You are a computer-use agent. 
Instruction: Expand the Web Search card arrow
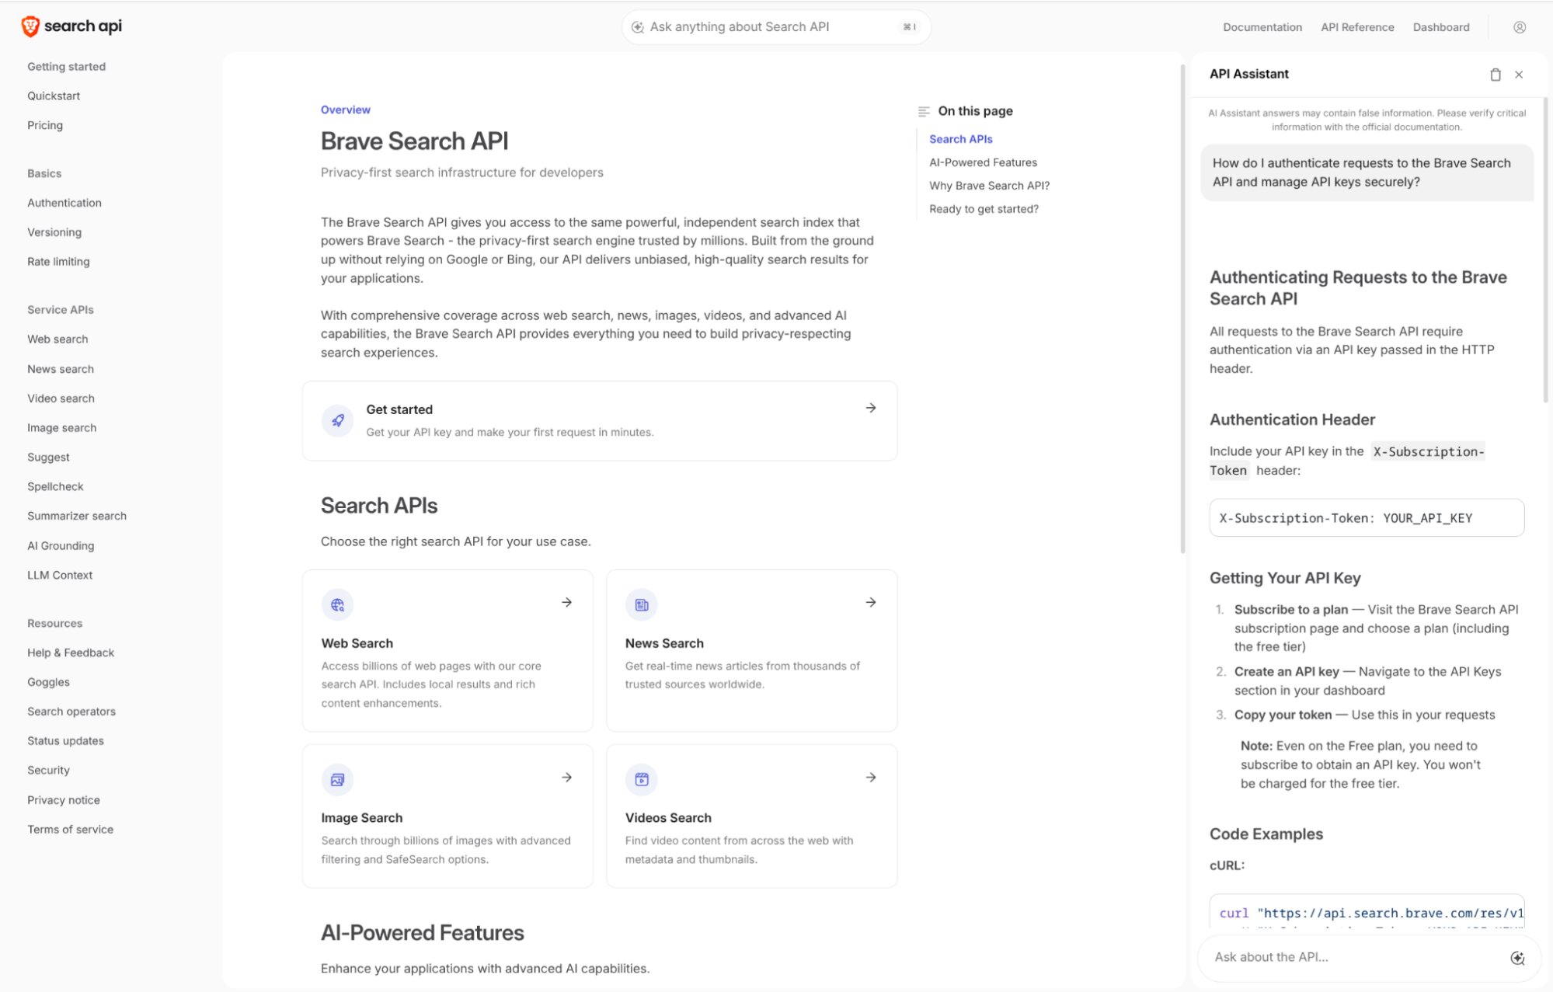(x=566, y=601)
